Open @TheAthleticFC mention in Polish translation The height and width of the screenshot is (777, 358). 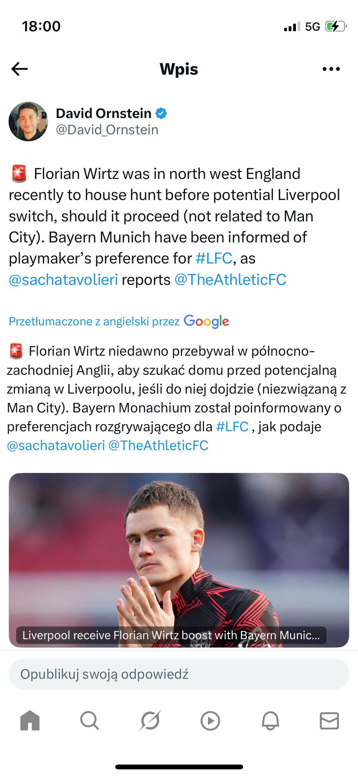(x=158, y=446)
